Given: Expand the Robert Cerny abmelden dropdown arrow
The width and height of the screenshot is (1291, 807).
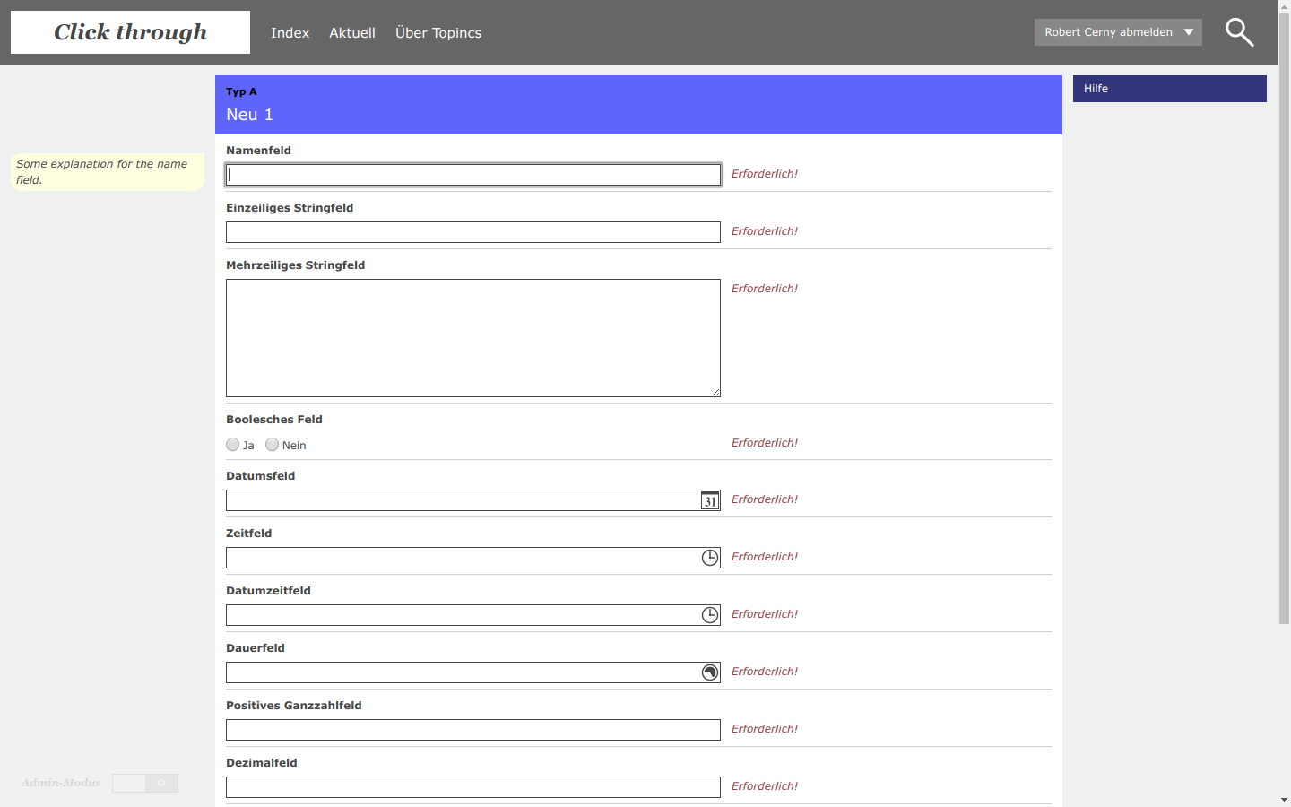Looking at the screenshot, I should 1189,32.
